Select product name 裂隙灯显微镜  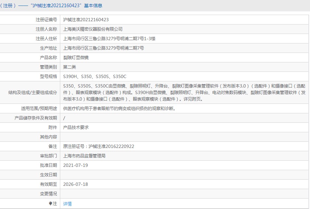(x=76, y=57)
